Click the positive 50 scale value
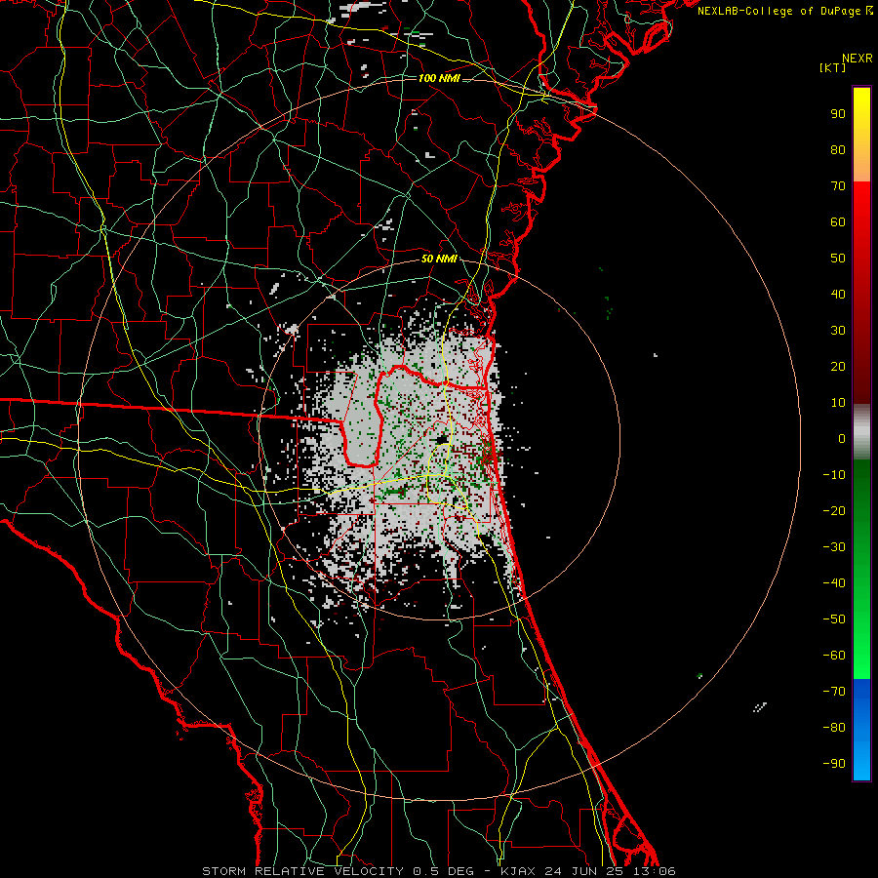Image resolution: width=878 pixels, height=878 pixels. tap(838, 259)
